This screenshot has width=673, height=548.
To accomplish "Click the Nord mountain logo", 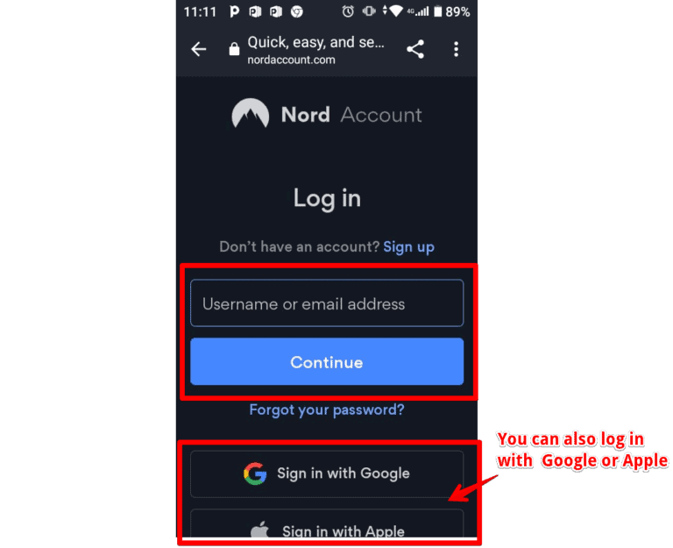I will [251, 113].
